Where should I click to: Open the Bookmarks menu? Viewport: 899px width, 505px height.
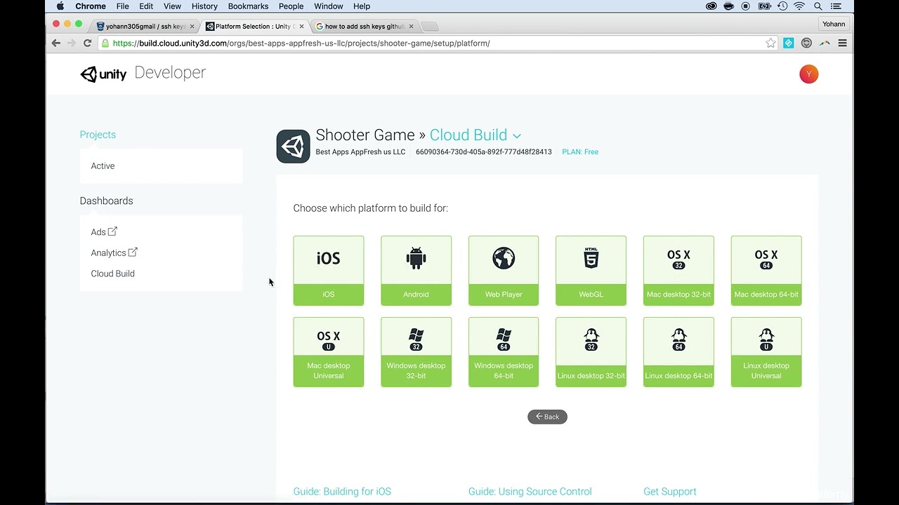(248, 6)
